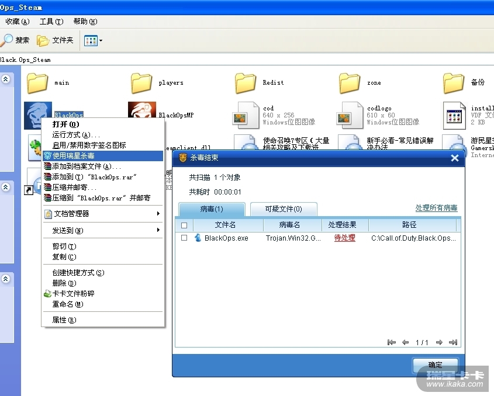Click the 处理所有病毒 link
The image size is (494, 396).
(436, 208)
